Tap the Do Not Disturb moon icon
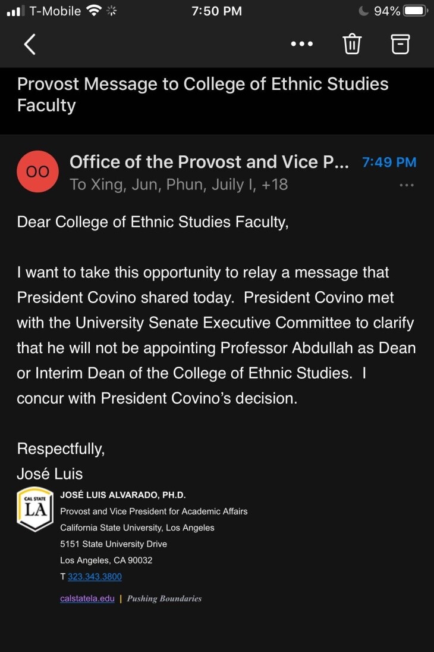Viewport: 434px width, 652px height. tap(364, 11)
